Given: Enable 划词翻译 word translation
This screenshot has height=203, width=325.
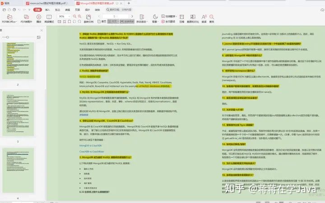Looking at the screenshot, I should coord(168,16).
